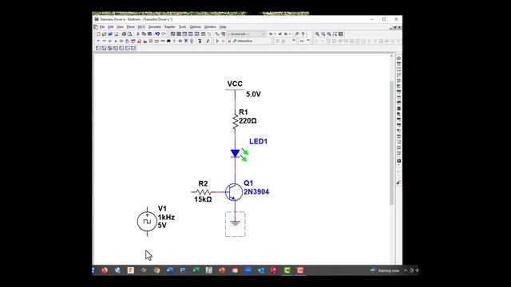Open the Simulate menu
The image size is (511, 287).
point(154,27)
